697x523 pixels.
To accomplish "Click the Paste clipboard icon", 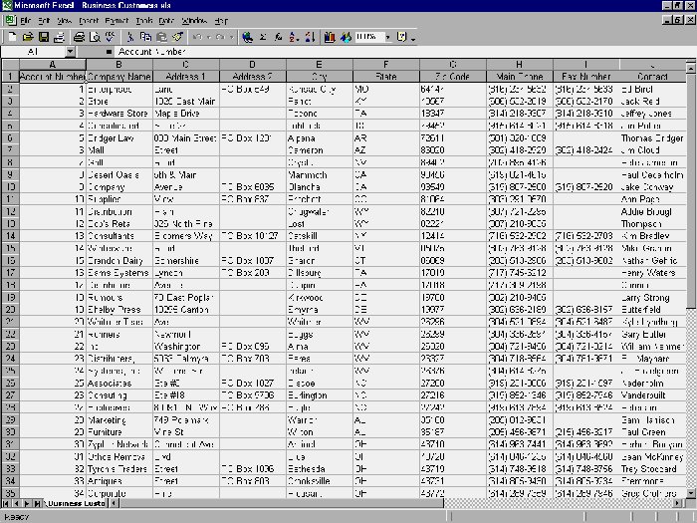I will (x=161, y=37).
